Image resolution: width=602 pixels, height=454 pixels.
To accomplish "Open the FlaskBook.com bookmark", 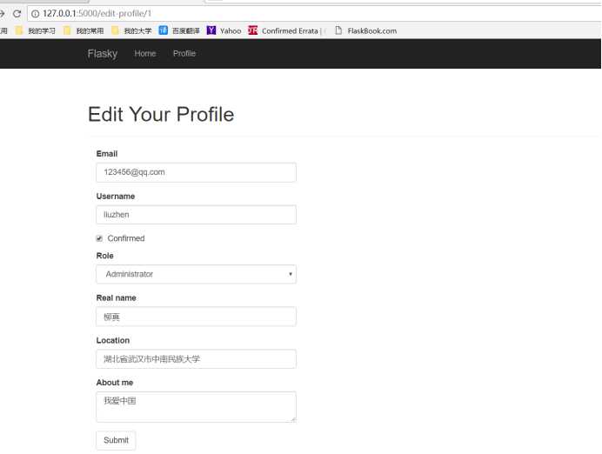I will (x=366, y=30).
